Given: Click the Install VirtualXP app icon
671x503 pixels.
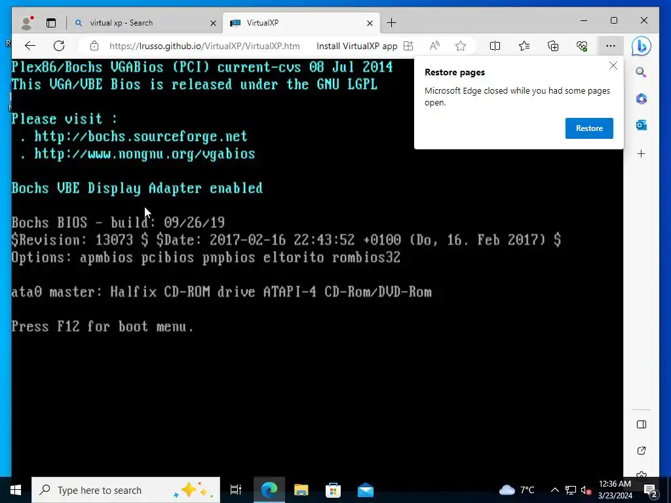Looking at the screenshot, I should (408, 46).
